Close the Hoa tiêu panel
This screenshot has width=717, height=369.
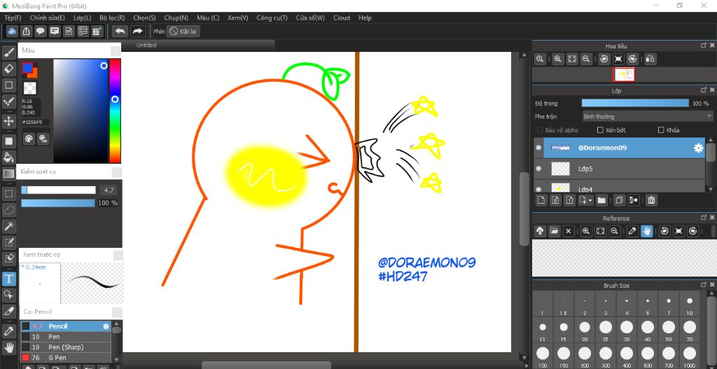coord(712,46)
